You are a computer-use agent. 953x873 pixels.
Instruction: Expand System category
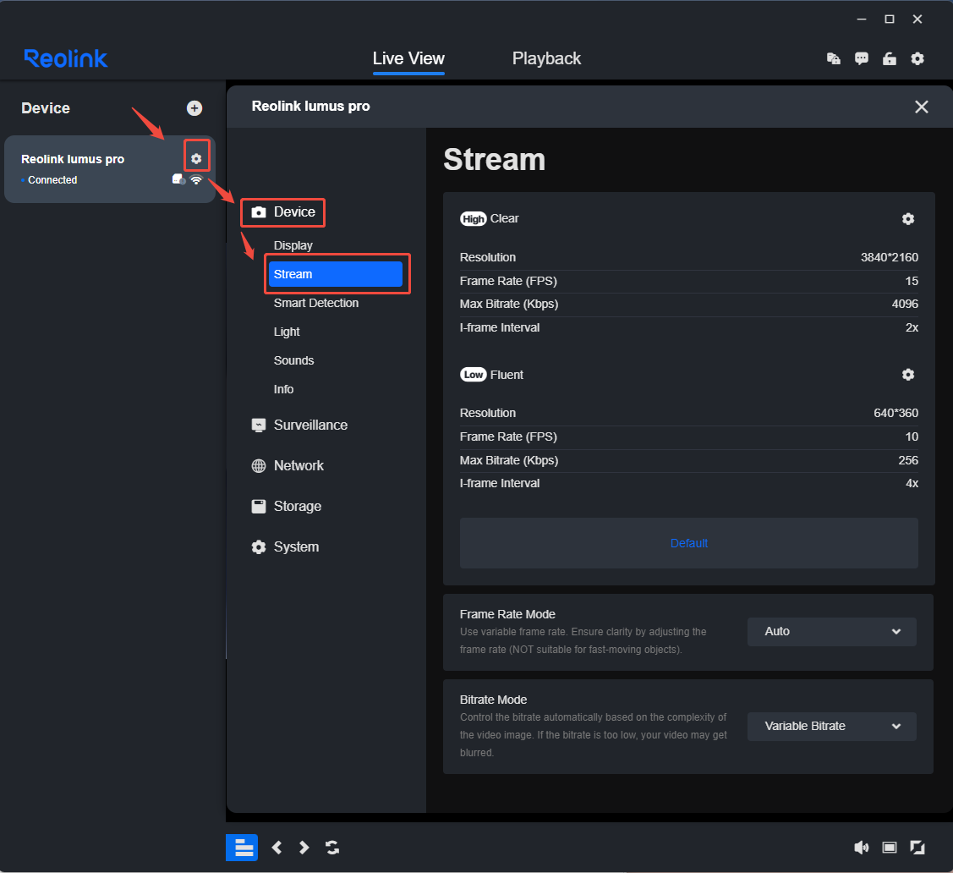(x=285, y=547)
